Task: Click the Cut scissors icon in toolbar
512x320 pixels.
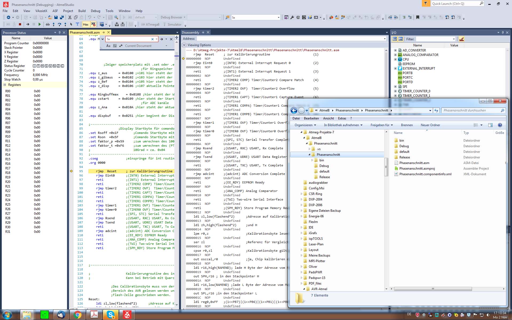Action: click(x=70, y=17)
